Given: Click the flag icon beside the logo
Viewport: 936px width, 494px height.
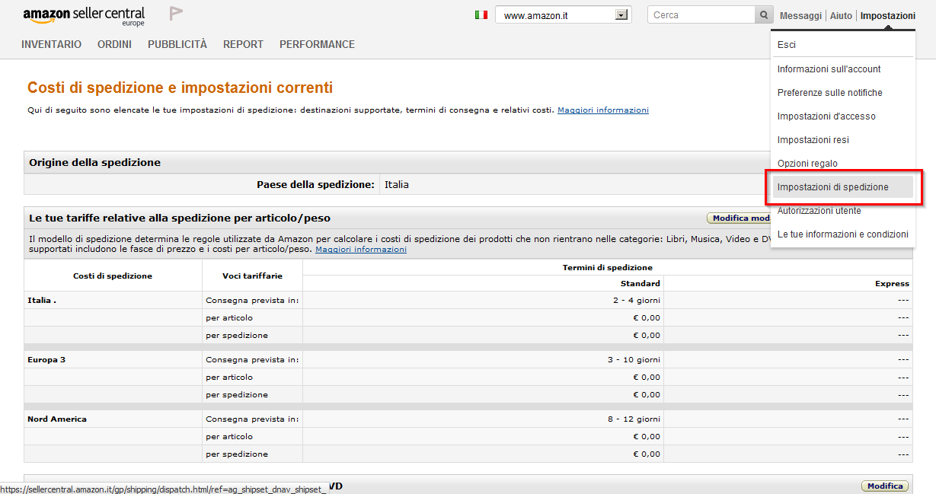Looking at the screenshot, I should tap(176, 14).
